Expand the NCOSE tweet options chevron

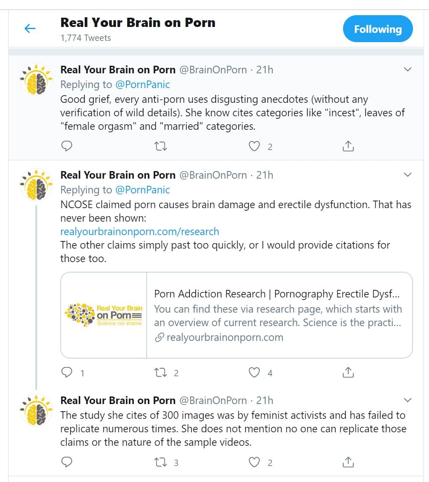[x=408, y=175]
